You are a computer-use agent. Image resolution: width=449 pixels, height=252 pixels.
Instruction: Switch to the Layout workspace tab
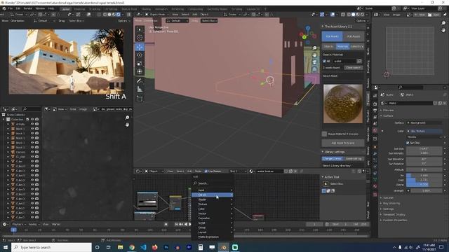65,9
